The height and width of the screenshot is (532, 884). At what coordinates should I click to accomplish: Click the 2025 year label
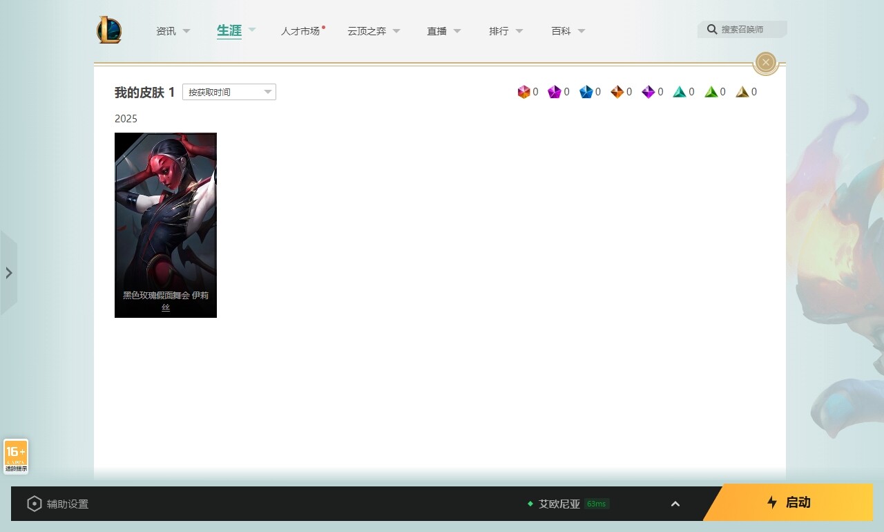coord(126,119)
